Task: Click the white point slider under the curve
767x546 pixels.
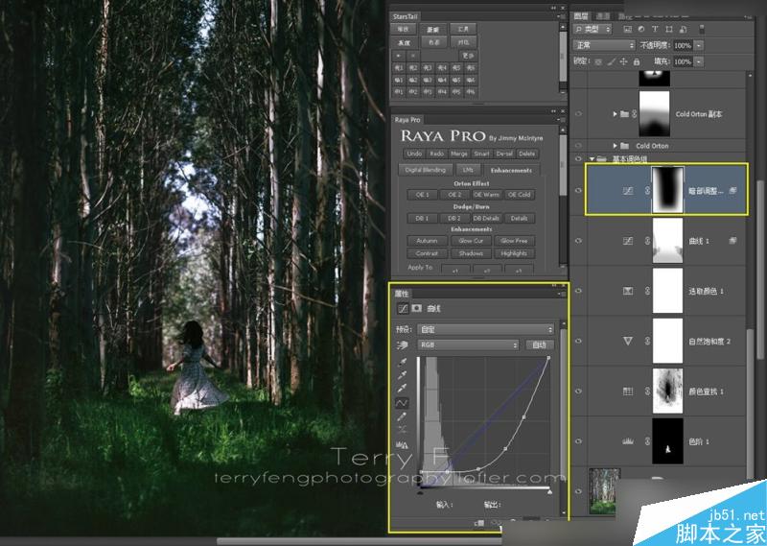Action: (549, 491)
